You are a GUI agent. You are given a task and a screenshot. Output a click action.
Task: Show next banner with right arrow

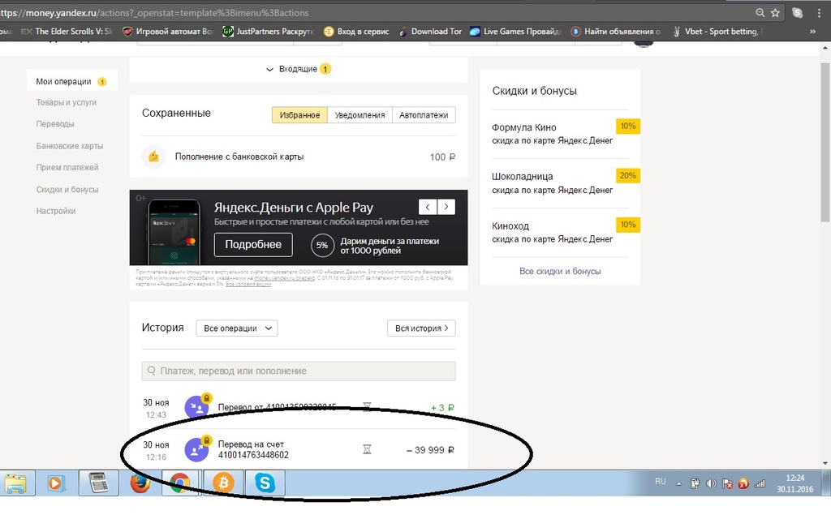(446, 207)
